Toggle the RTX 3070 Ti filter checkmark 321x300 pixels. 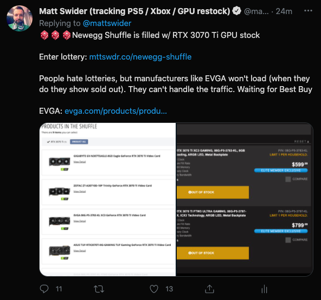pos(48,142)
